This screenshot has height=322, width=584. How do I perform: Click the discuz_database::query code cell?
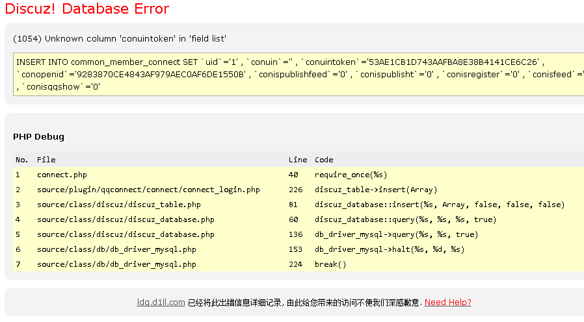[x=405, y=219]
